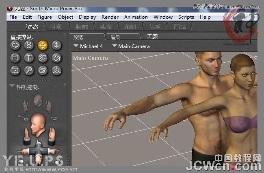Select the Chain Break tool
The image size is (264, 173).
(43, 58)
